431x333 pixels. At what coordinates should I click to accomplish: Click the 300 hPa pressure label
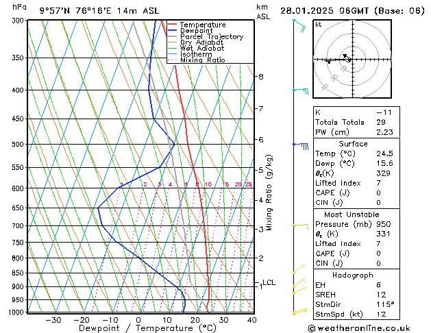19,21
